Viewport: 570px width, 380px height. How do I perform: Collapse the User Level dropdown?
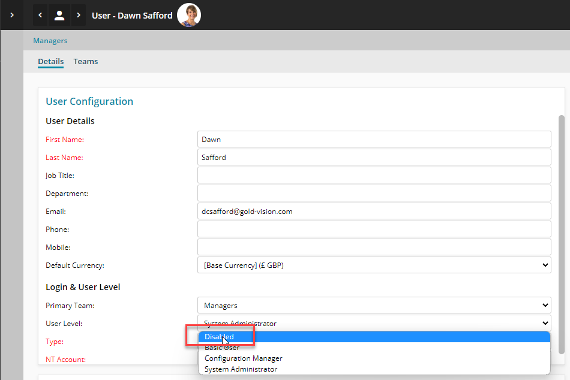click(374, 323)
